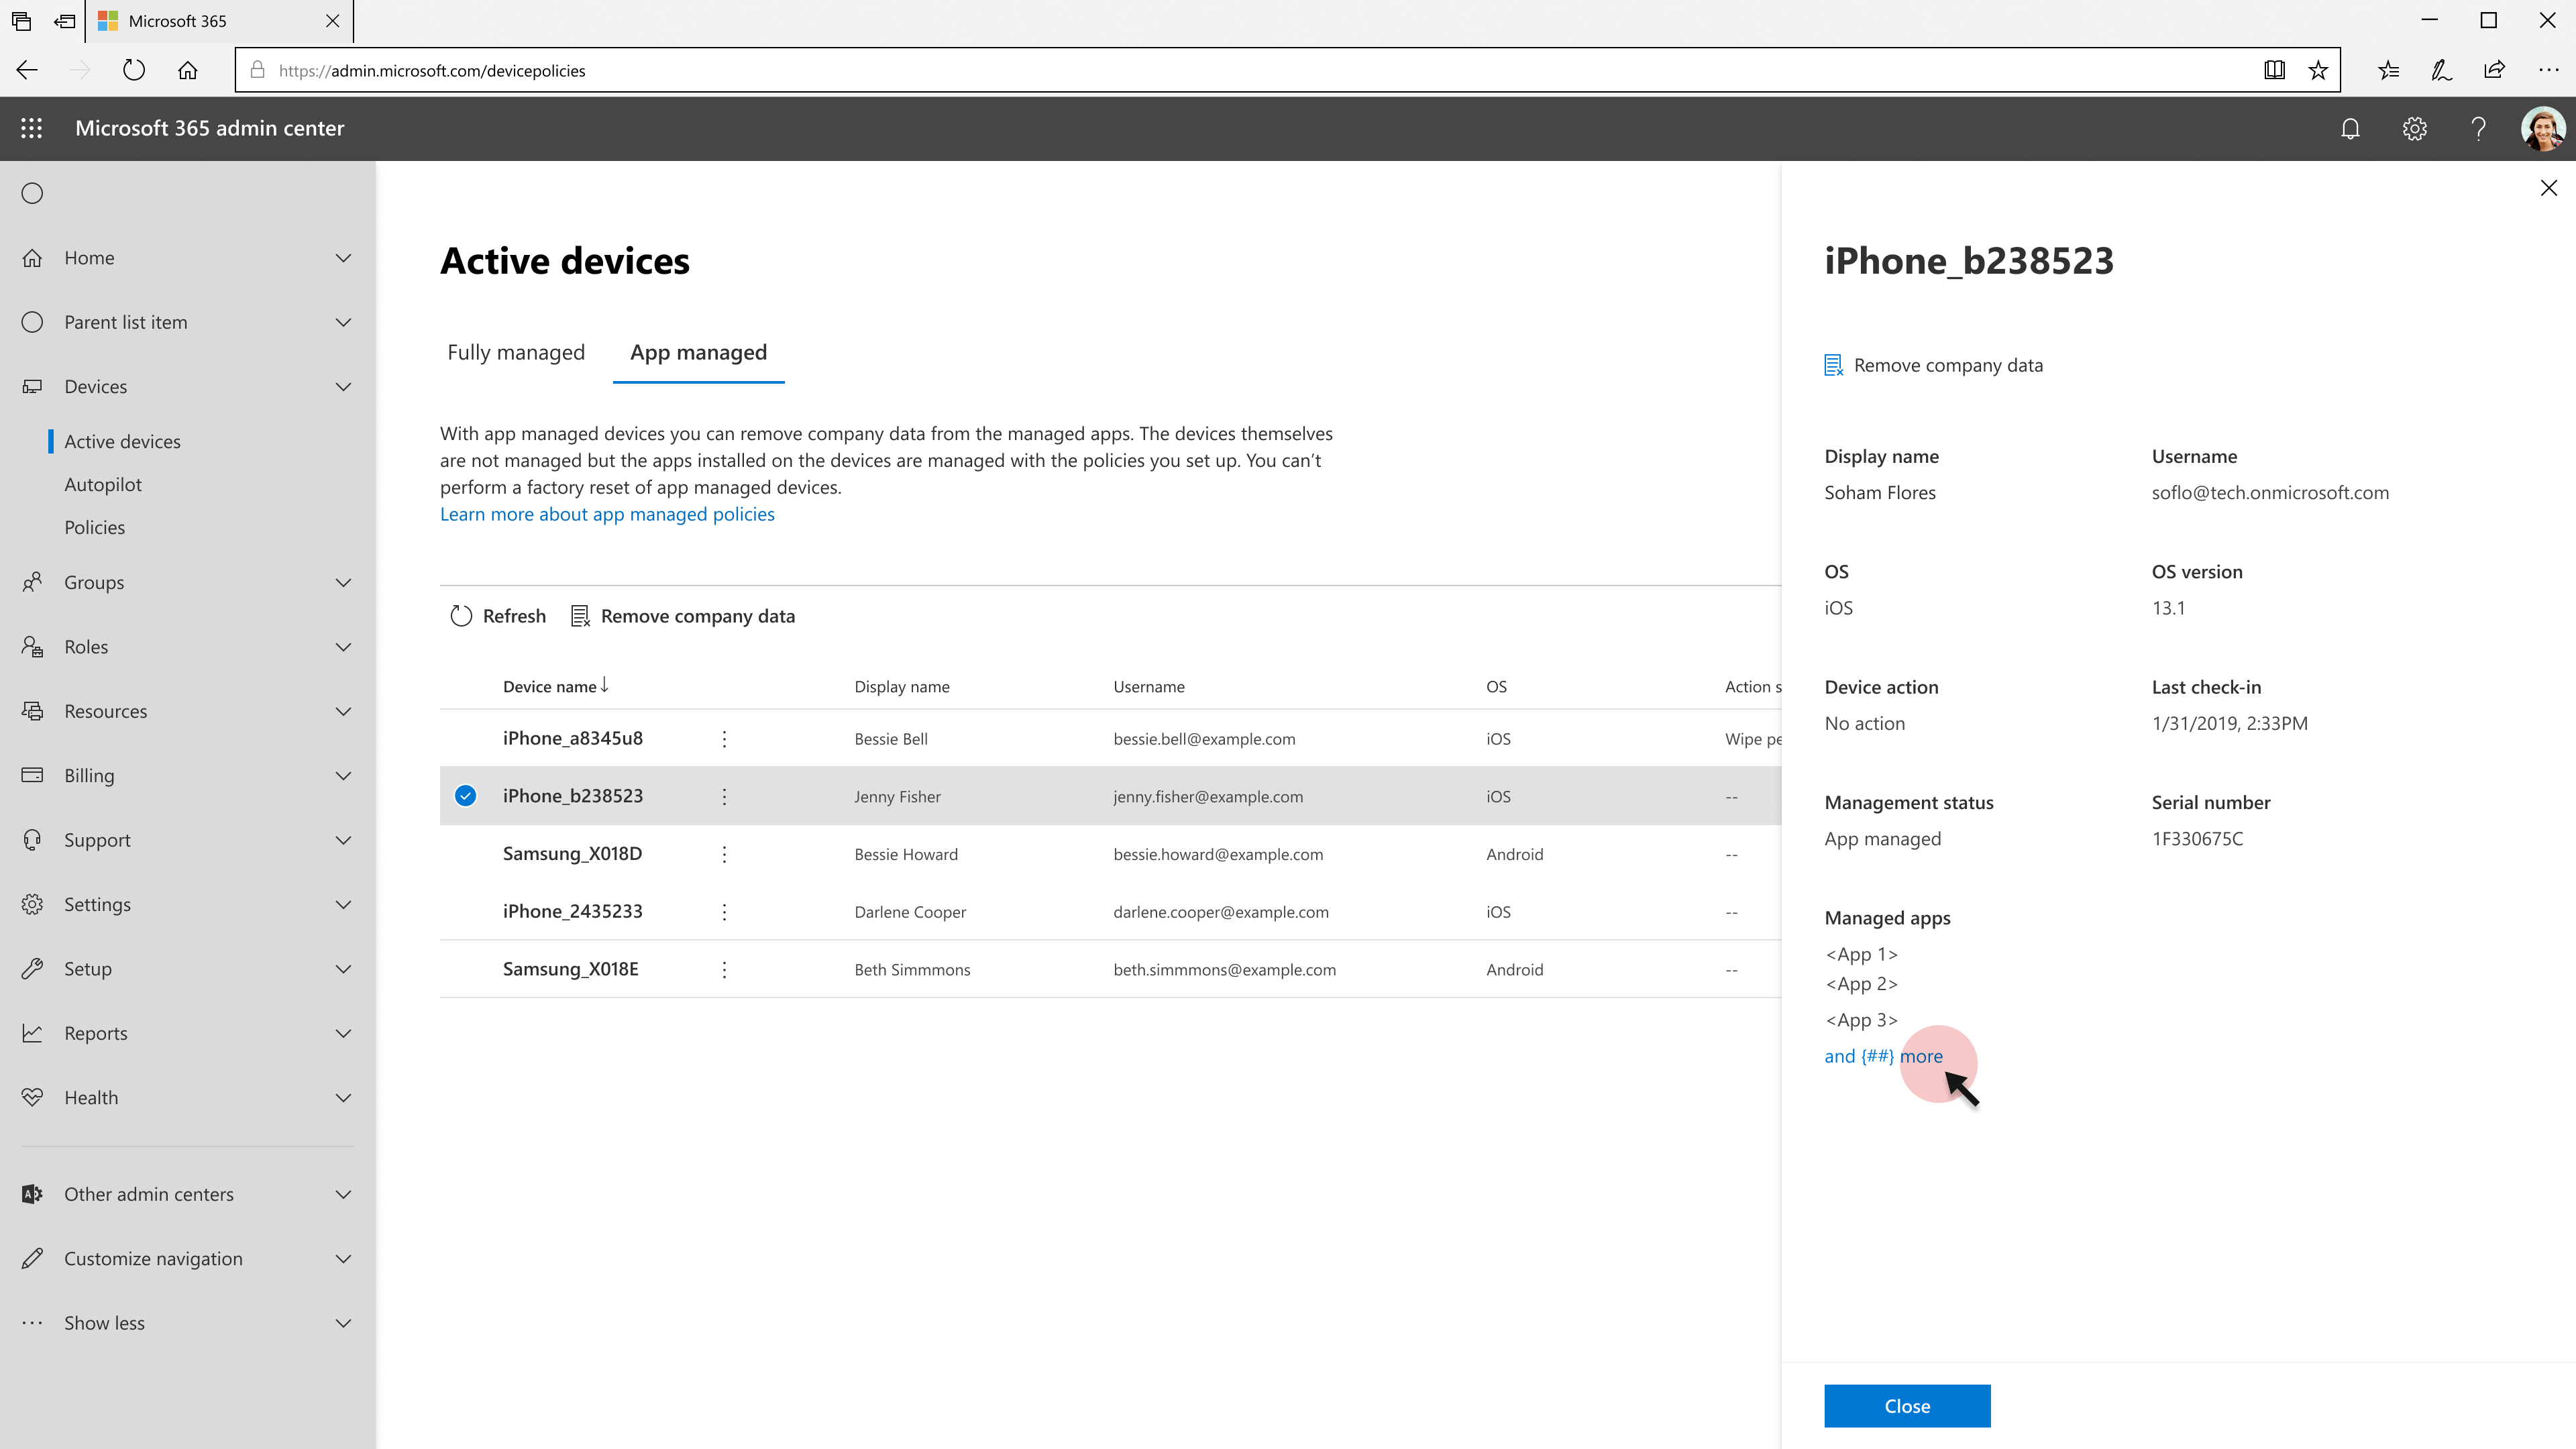Image resolution: width=2576 pixels, height=1449 pixels.
Task: Select the Devices icon in the sidebar
Action: tap(32, 386)
